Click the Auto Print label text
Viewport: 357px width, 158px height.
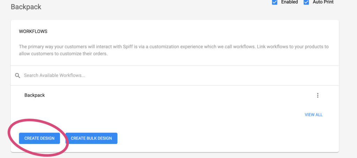323,2
